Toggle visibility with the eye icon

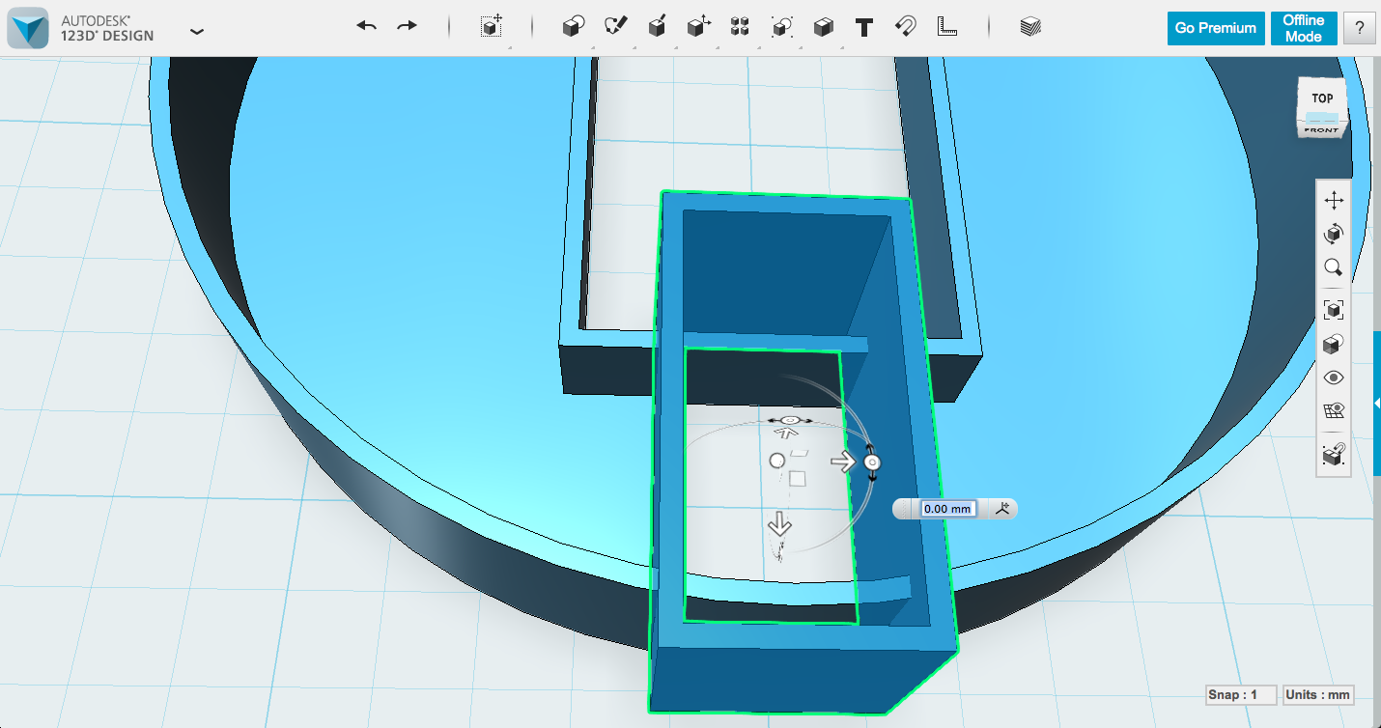click(1334, 377)
